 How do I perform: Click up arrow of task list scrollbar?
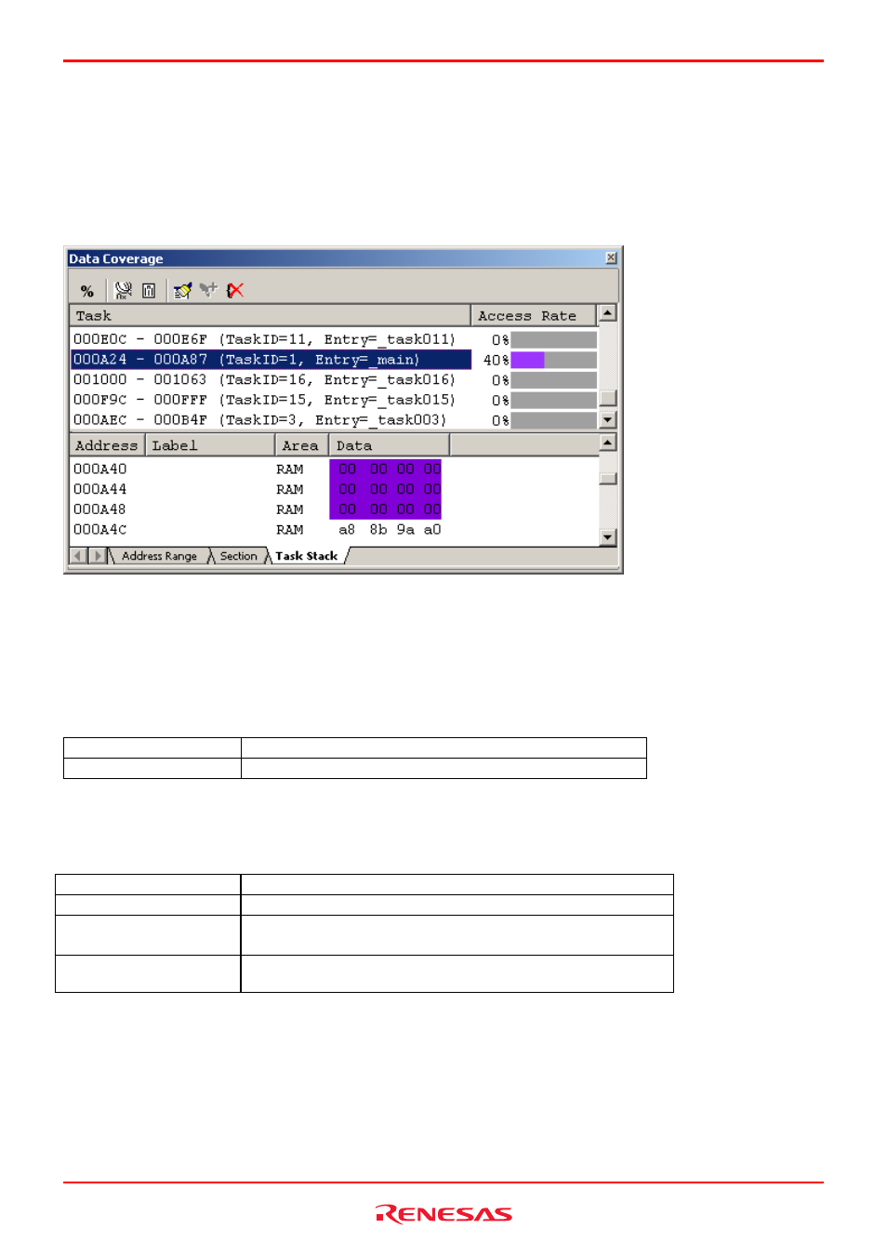[608, 313]
